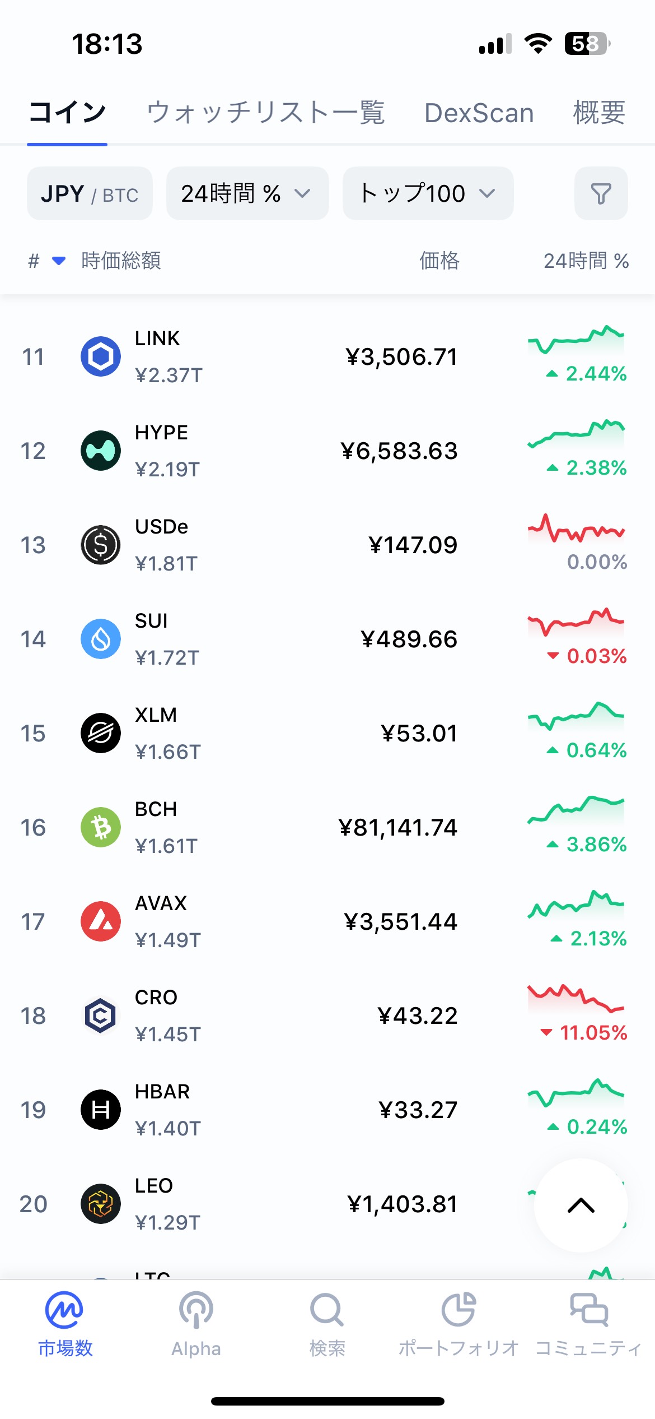Screen dimensions: 655x1419
Task: Open the filter funnel icon
Action: [x=601, y=193]
